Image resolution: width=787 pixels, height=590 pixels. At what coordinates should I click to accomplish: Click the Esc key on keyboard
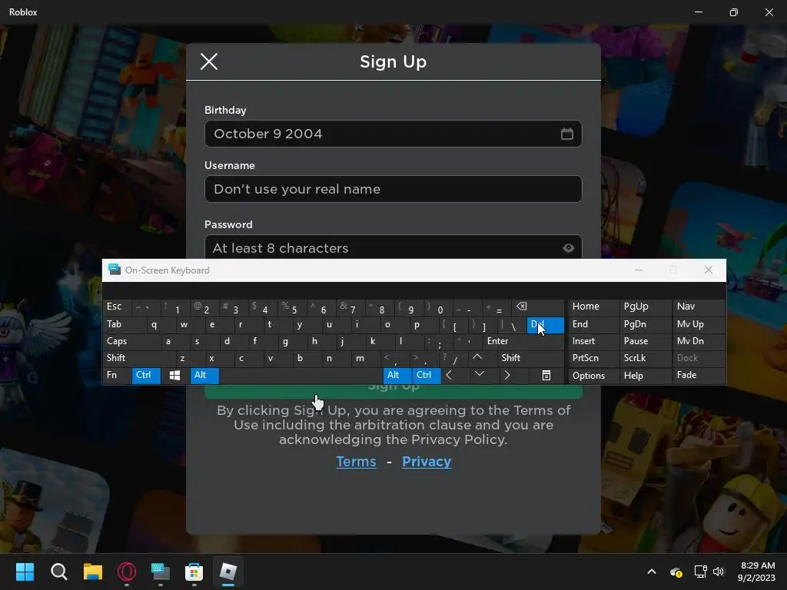117,307
